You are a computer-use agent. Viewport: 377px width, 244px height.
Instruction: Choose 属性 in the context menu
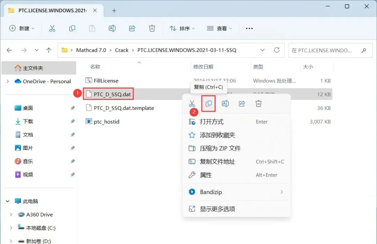click(237, 175)
